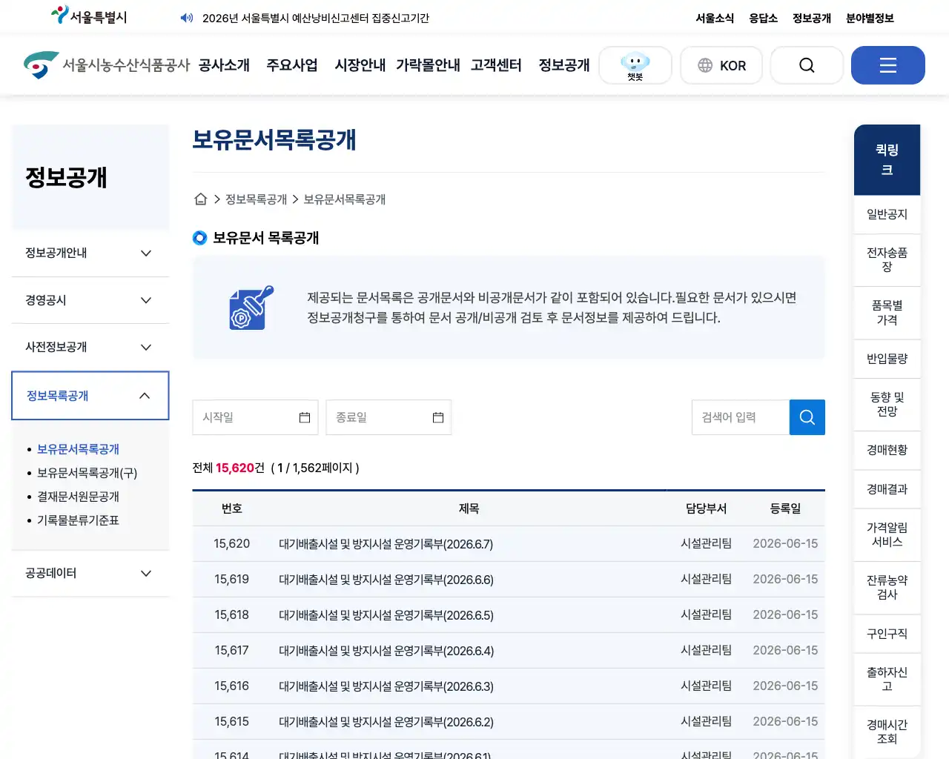This screenshot has height=759, width=949.
Task: Open document row 운영기록부(2026.6.2)
Action: coord(386,722)
